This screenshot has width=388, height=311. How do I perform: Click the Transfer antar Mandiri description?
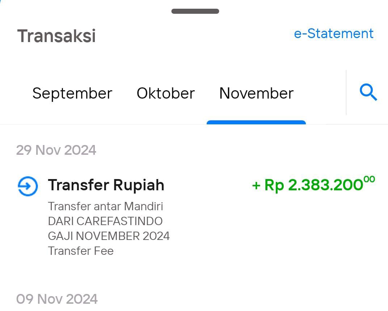(x=105, y=206)
